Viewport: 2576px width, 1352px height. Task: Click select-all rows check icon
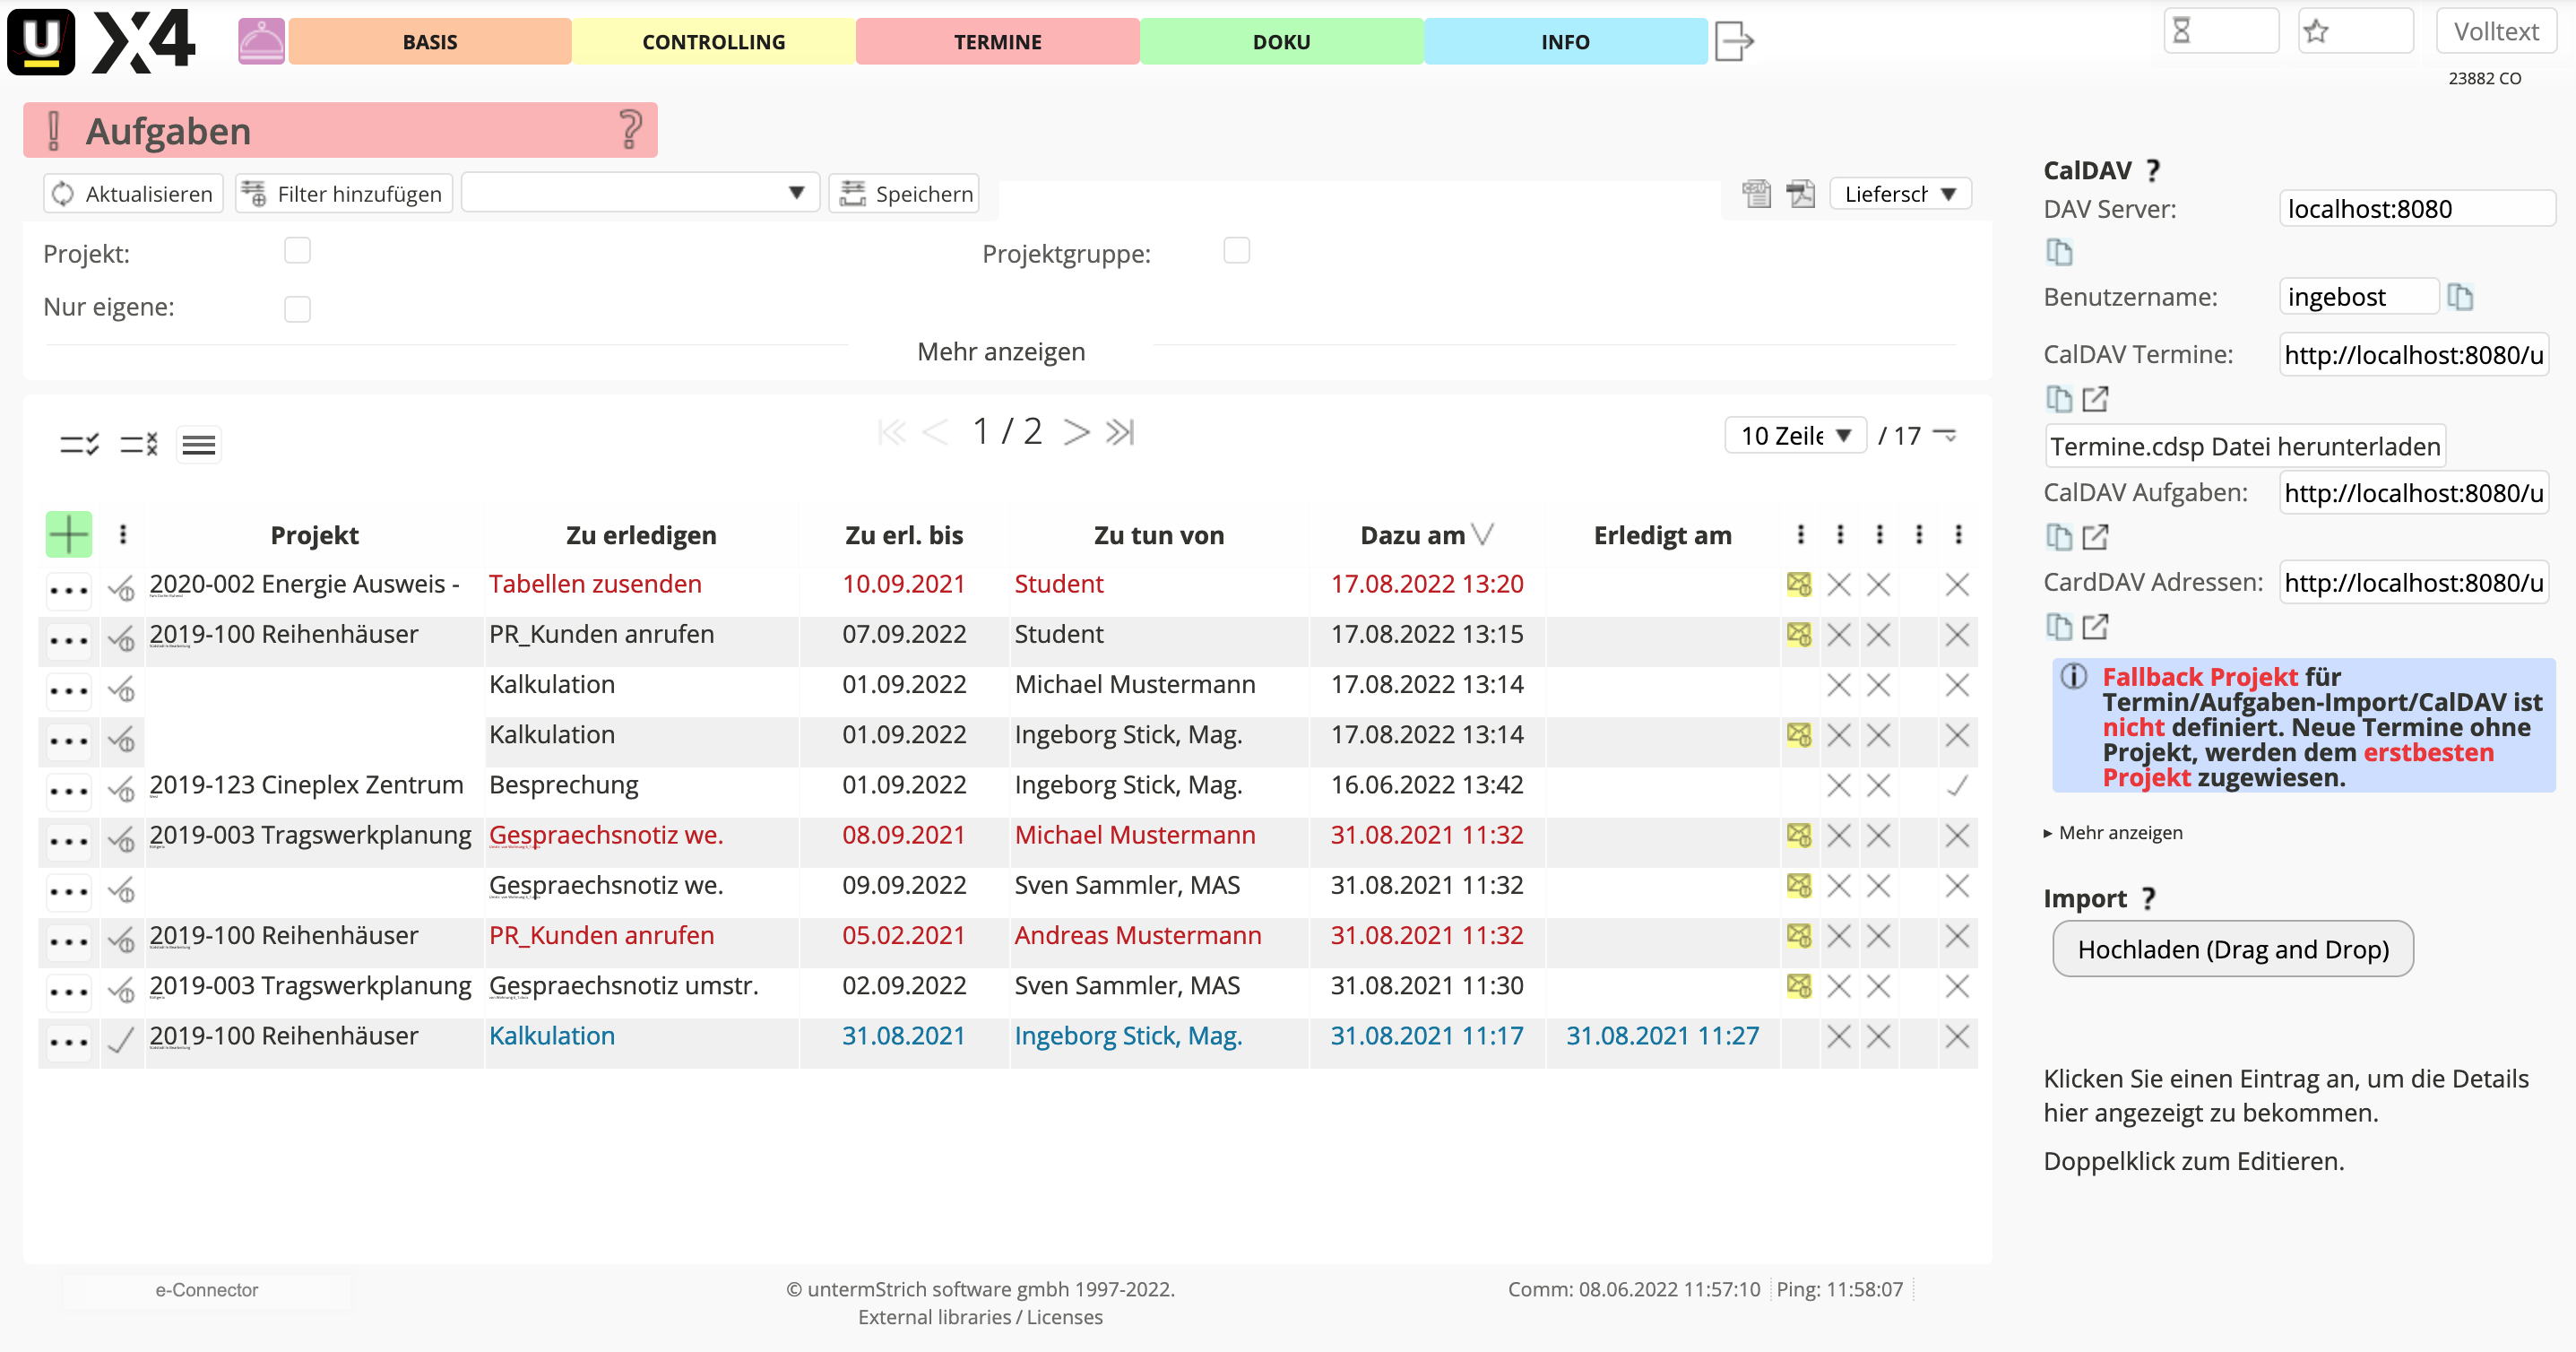click(x=79, y=444)
